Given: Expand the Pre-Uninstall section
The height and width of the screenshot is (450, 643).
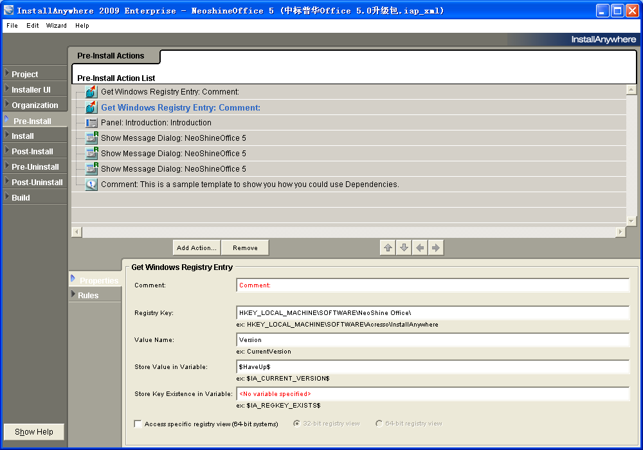Looking at the screenshot, I should pos(35,166).
